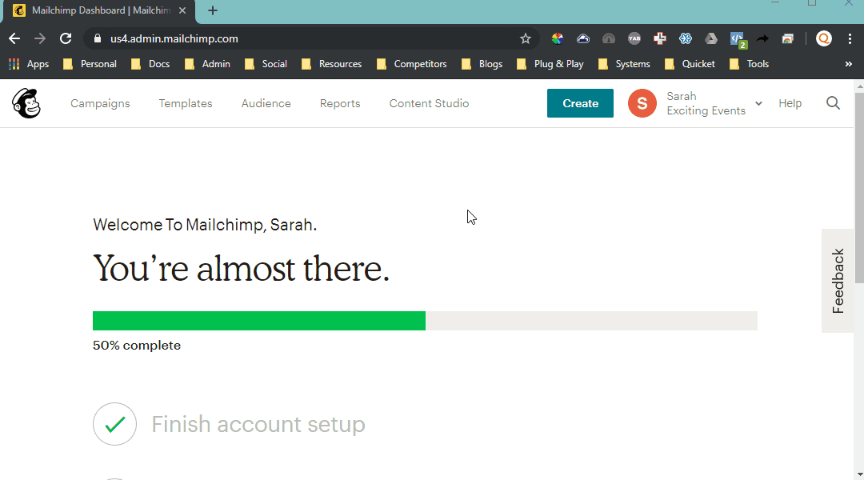Open the Chrome three-dot menu
This screenshot has width=864, height=480.
point(850,38)
